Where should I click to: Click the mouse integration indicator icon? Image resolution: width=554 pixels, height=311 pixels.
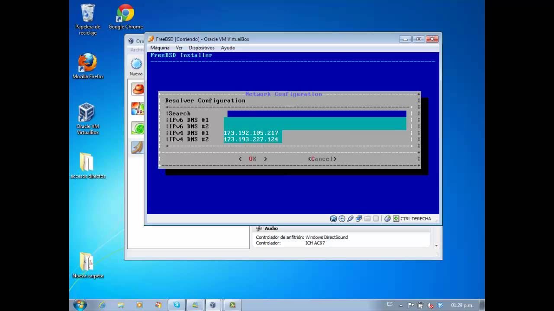(x=387, y=219)
